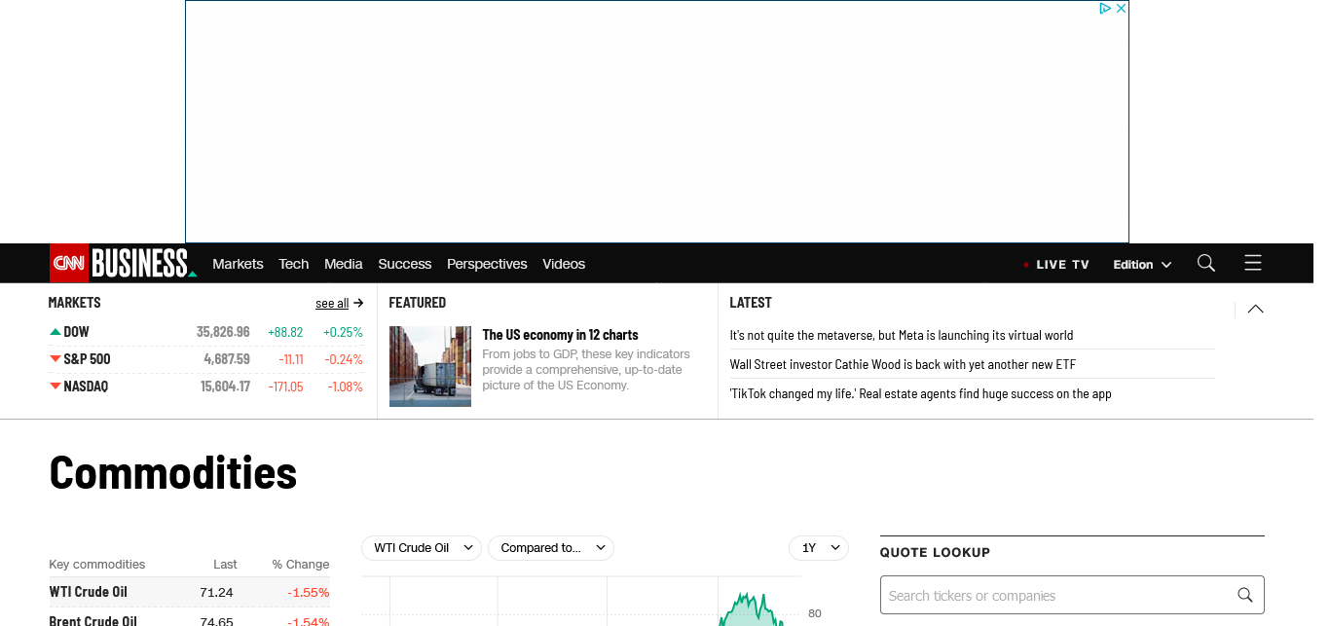This screenshot has width=1330, height=626.
Task: Select Tech in the navigation bar
Action: tap(293, 264)
